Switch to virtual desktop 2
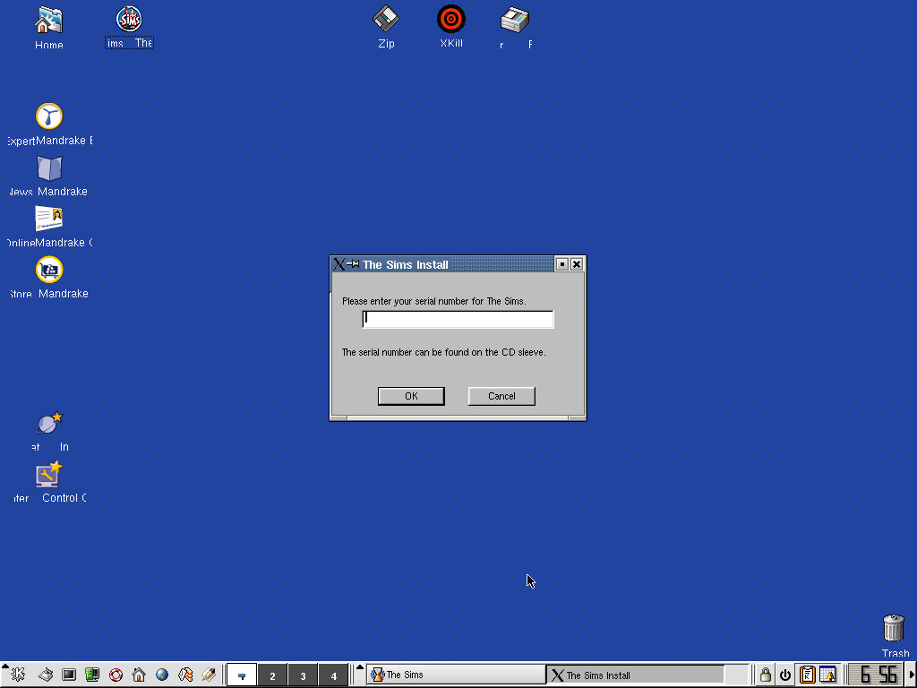 coord(272,675)
